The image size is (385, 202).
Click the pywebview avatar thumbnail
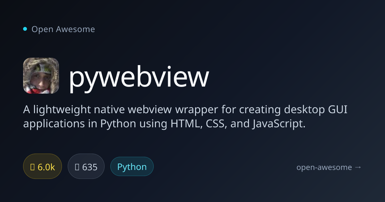[41, 76]
